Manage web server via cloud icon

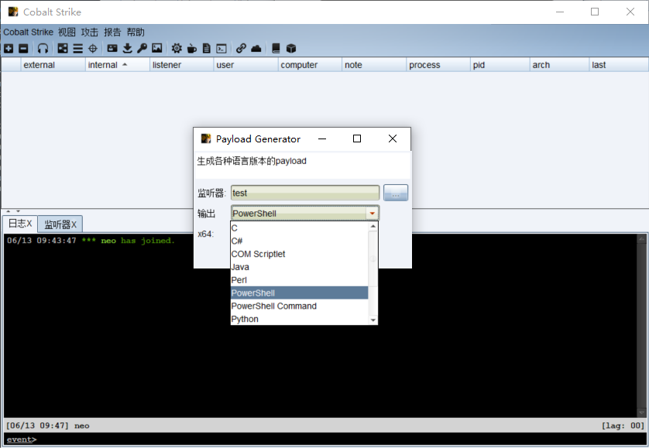256,49
